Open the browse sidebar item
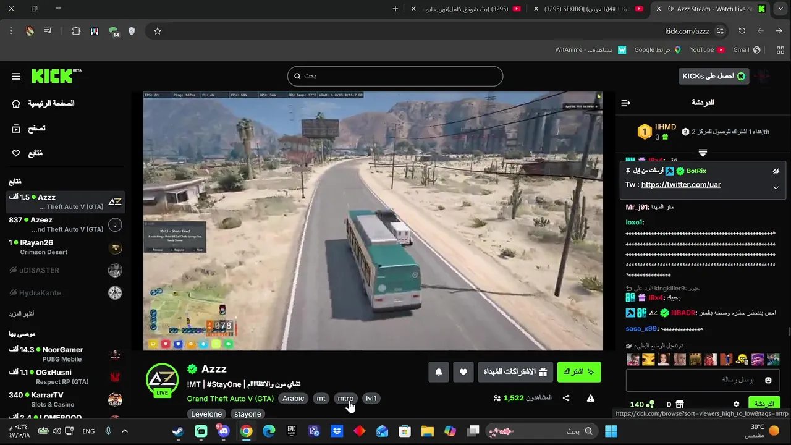Screen dimensions: 791x445 coord(28,128)
